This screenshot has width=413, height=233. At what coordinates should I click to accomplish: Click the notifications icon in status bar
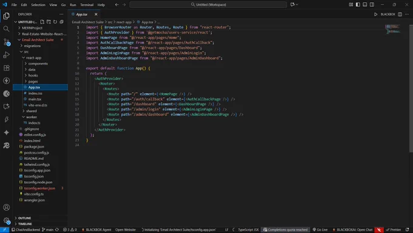tap(407, 229)
